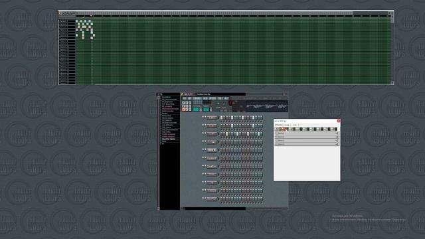Image resolution: width=425 pixels, height=239 pixels.
Task: Click the pencil icon in sequencer title bar
Action: click(182, 94)
